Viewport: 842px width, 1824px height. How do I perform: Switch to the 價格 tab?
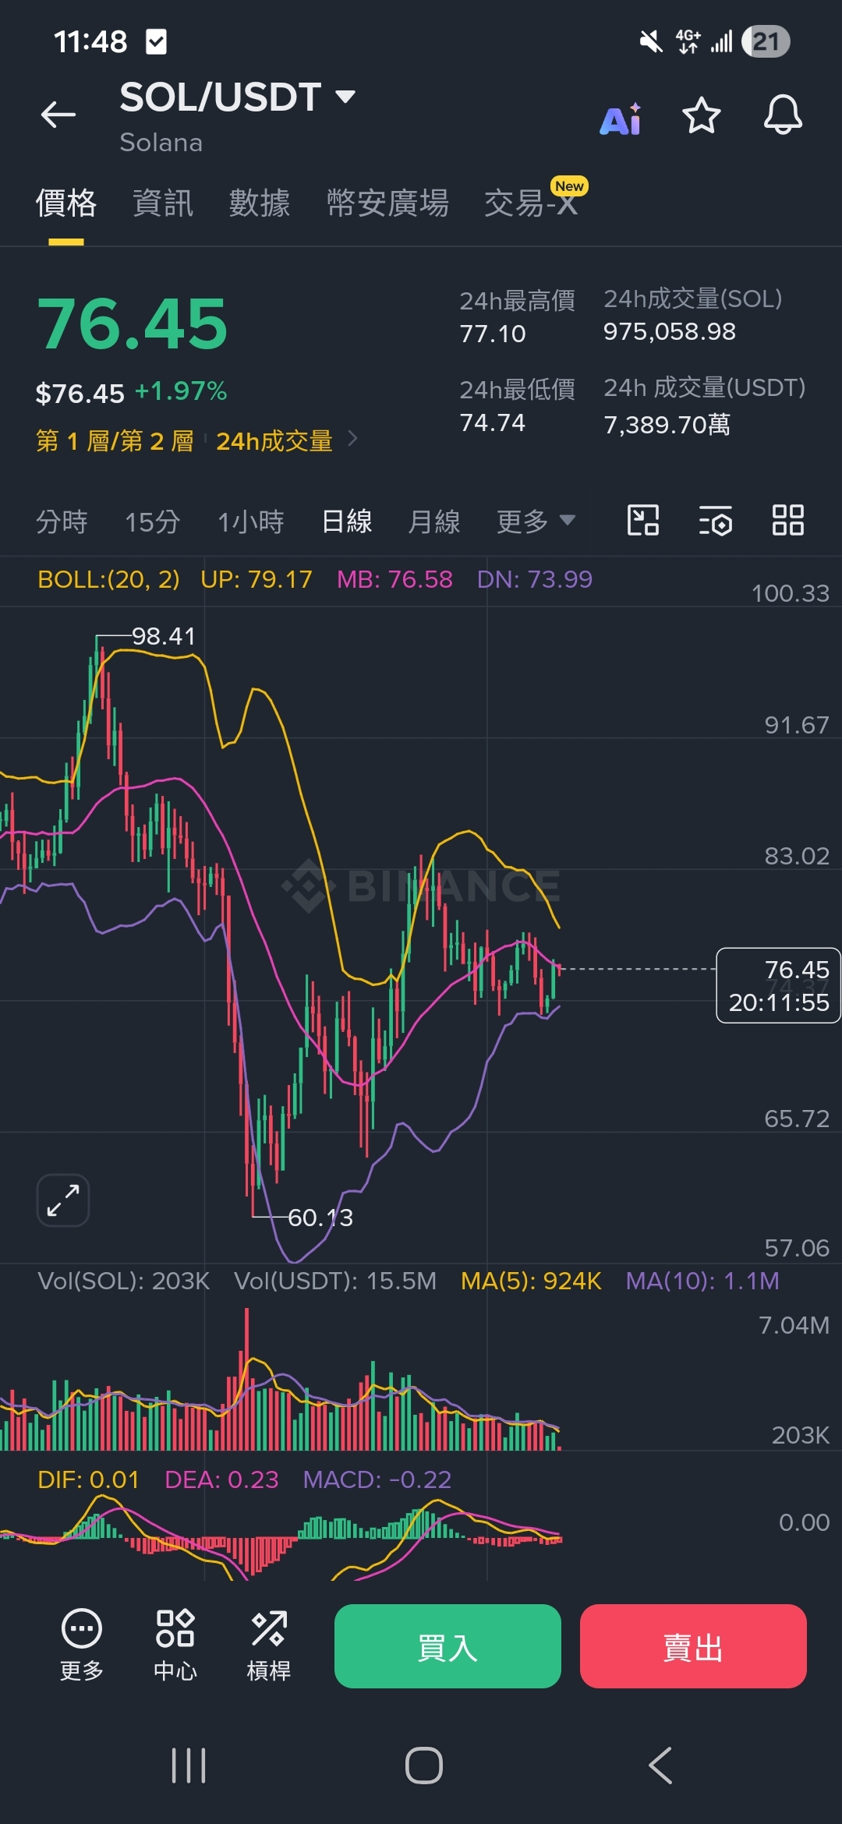[66, 203]
